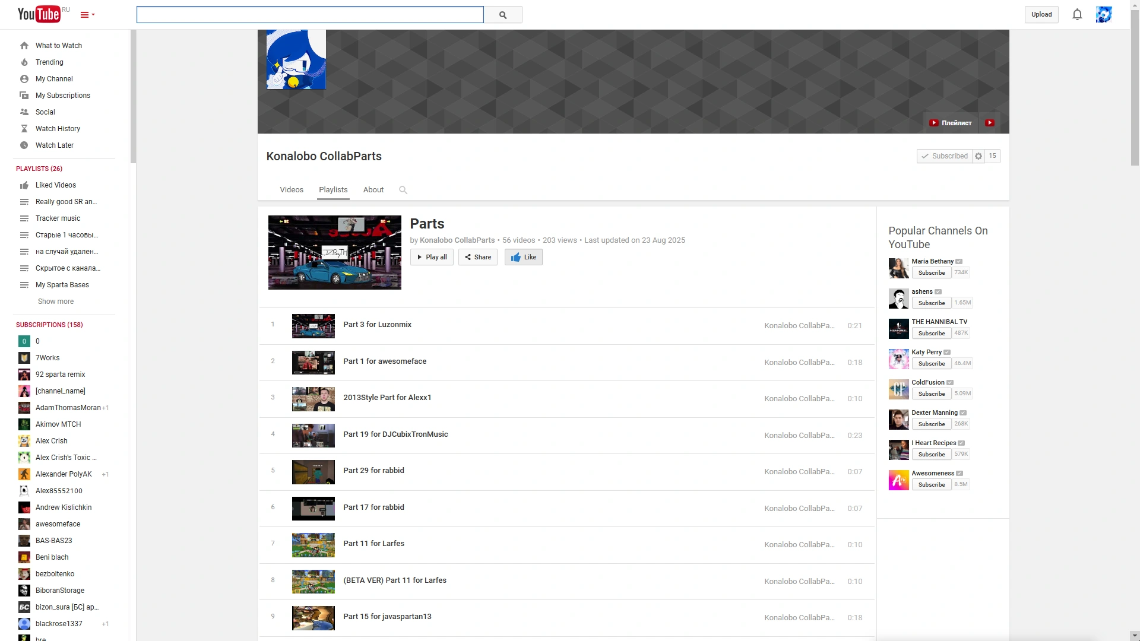Toggle the Subscribed button
Screen dimensions: 1140x641
click(945, 156)
